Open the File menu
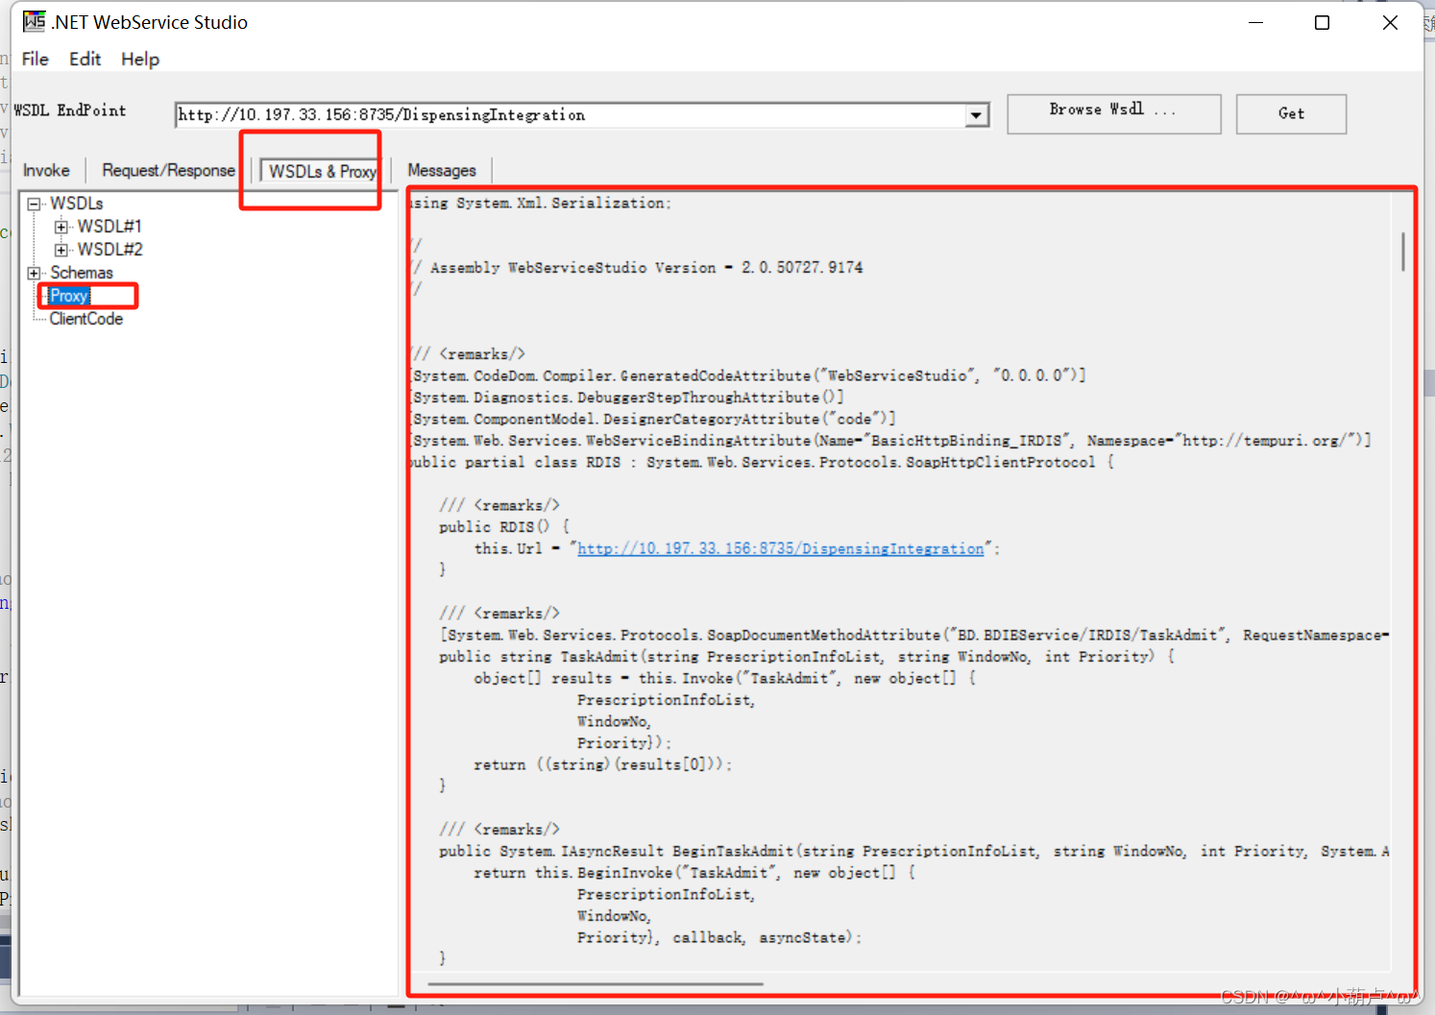This screenshot has width=1435, height=1015. pos(36,59)
